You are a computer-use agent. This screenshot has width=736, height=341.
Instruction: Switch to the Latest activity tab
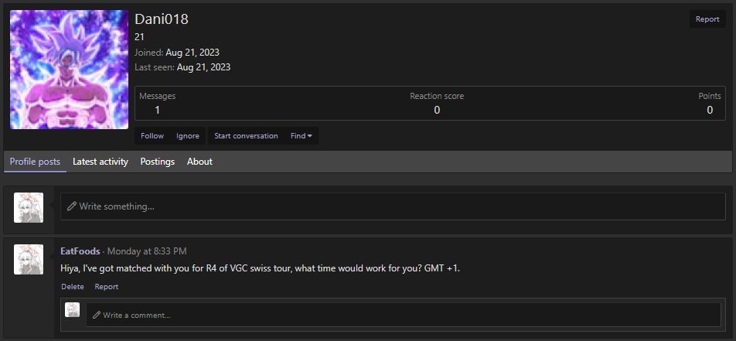[101, 162]
